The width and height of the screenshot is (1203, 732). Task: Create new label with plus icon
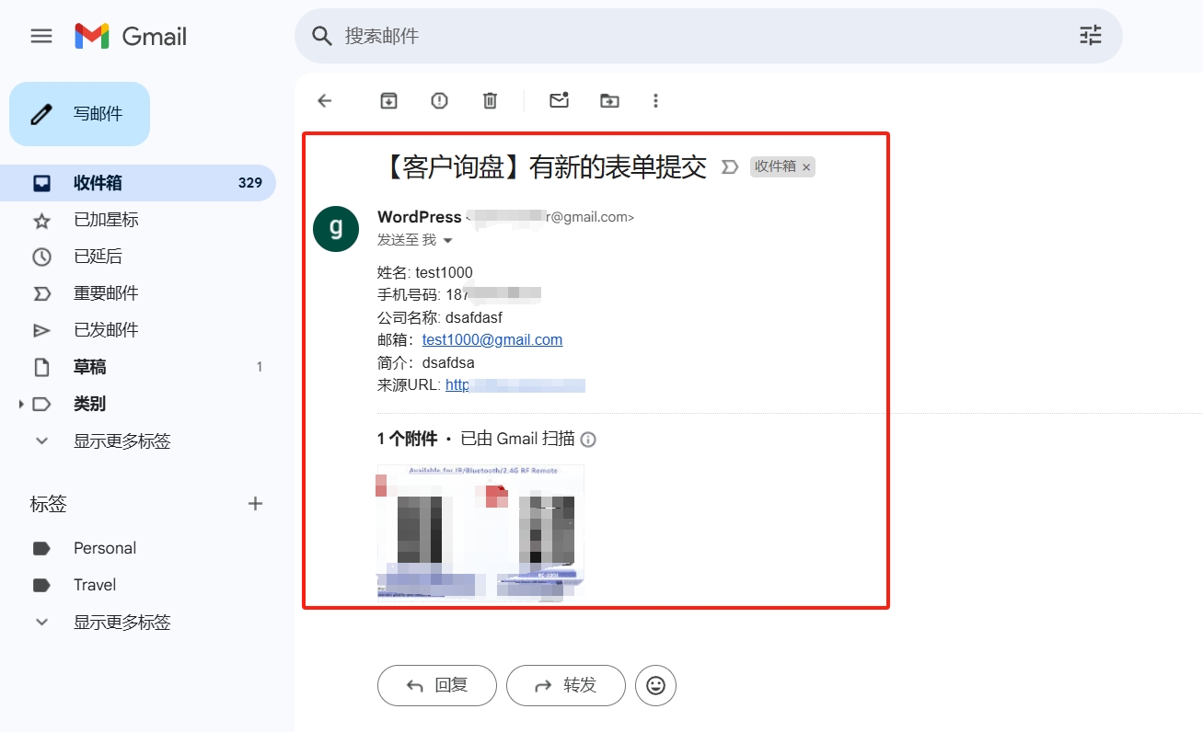(256, 503)
